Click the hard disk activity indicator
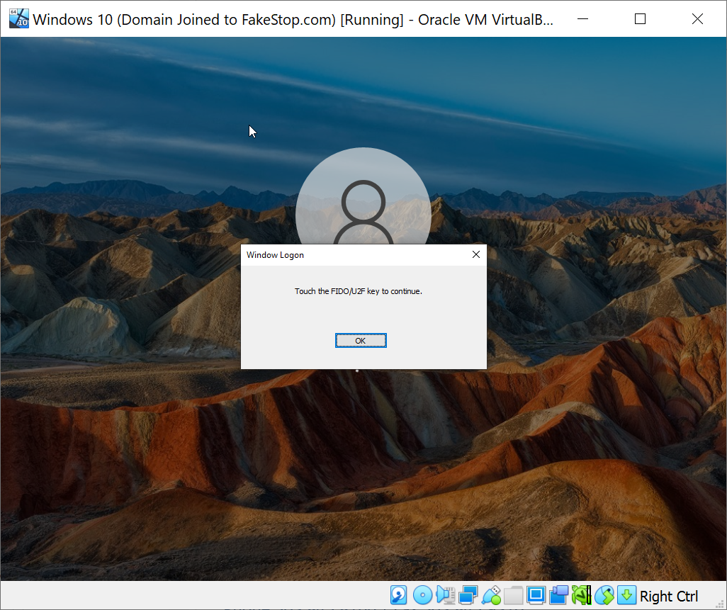727x610 pixels. click(399, 595)
